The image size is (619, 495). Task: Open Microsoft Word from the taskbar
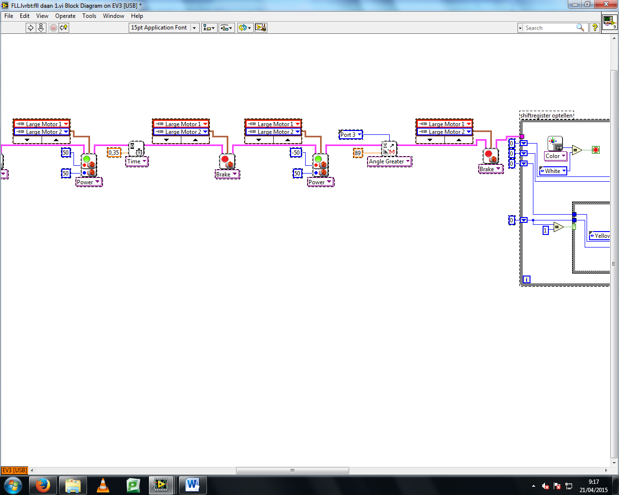click(192, 485)
